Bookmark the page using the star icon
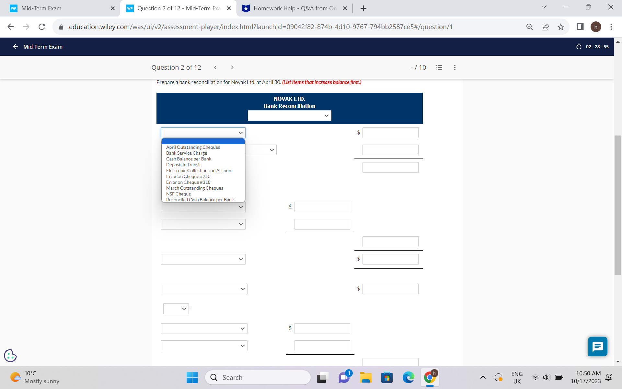 pos(561,27)
